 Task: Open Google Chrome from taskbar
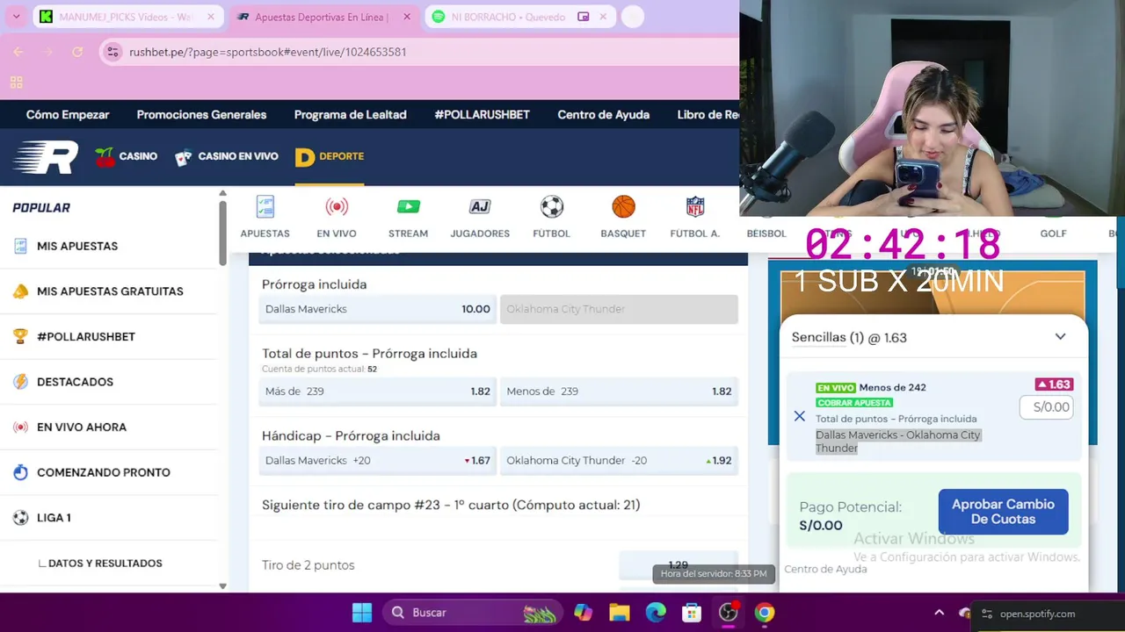point(765,613)
